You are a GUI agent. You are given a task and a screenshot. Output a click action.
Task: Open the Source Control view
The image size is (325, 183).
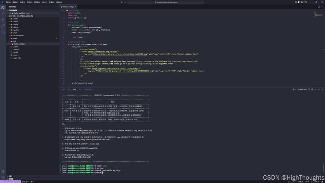pos(3,19)
